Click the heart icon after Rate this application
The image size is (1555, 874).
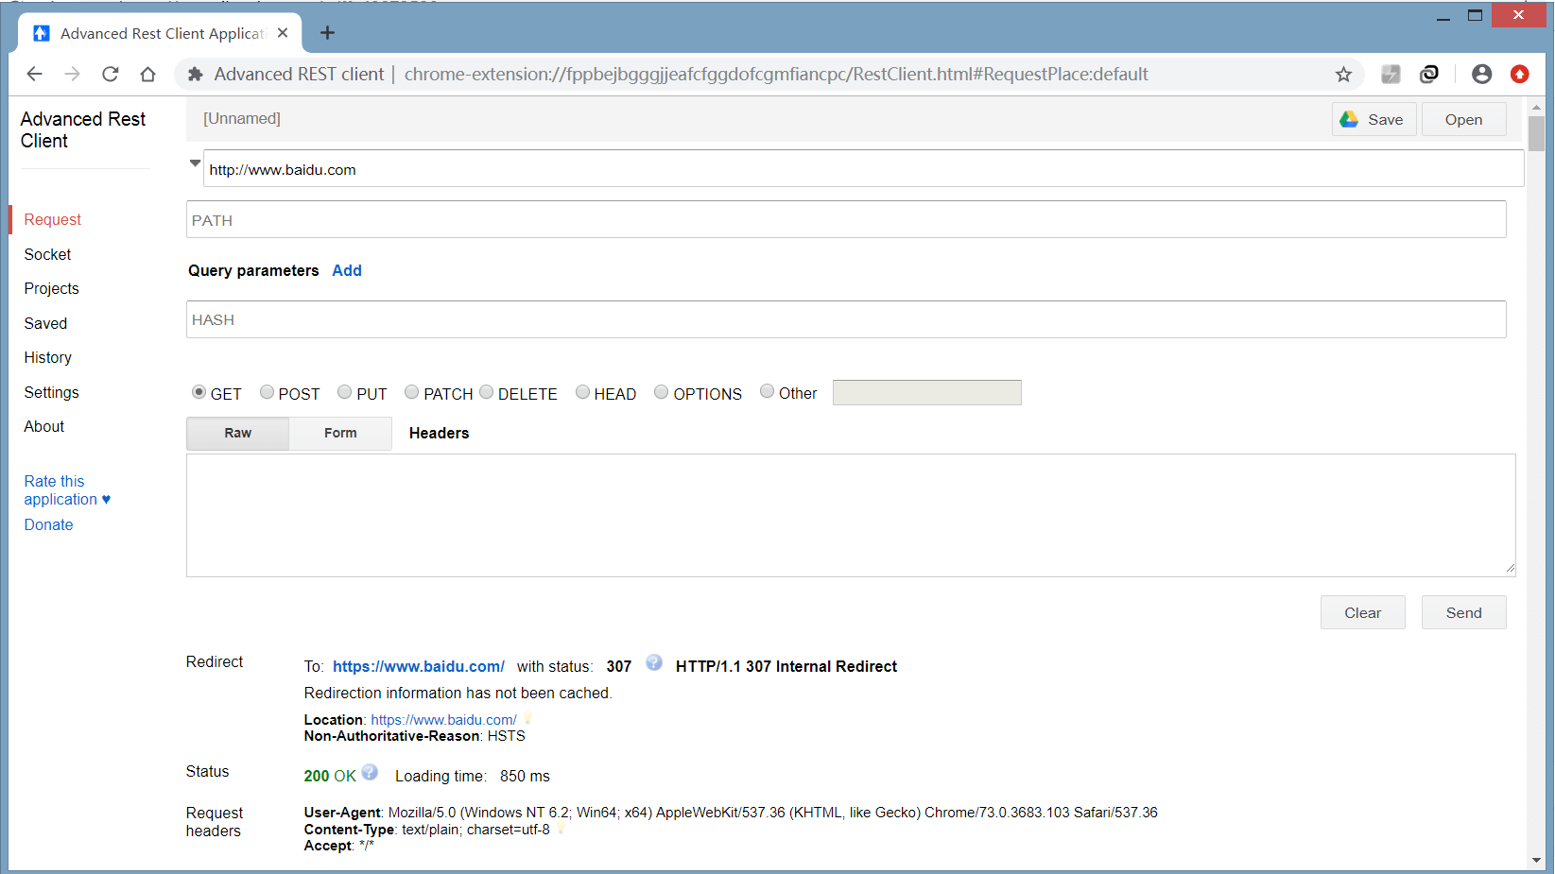tap(106, 499)
